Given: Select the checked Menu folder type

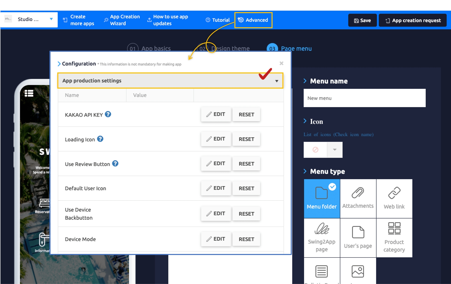Looking at the screenshot, I should coord(322,198).
